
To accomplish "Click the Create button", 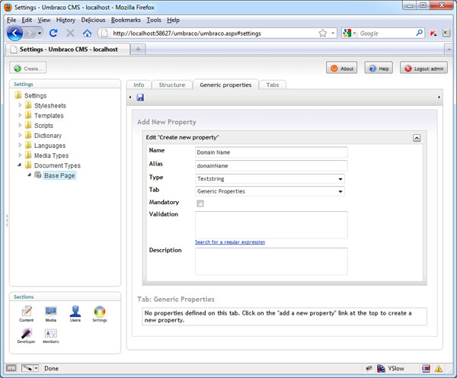I will pyautogui.click(x=28, y=69).
